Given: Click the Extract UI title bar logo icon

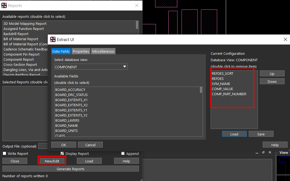Looking at the screenshot, I should click(53, 40).
